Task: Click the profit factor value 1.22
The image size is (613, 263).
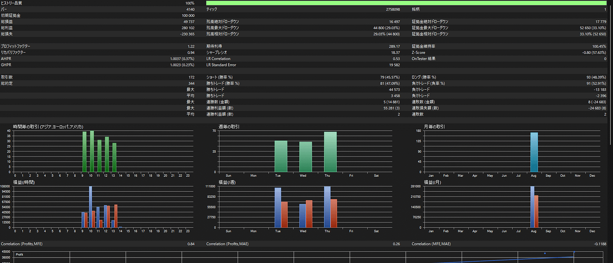Action: 191,46
